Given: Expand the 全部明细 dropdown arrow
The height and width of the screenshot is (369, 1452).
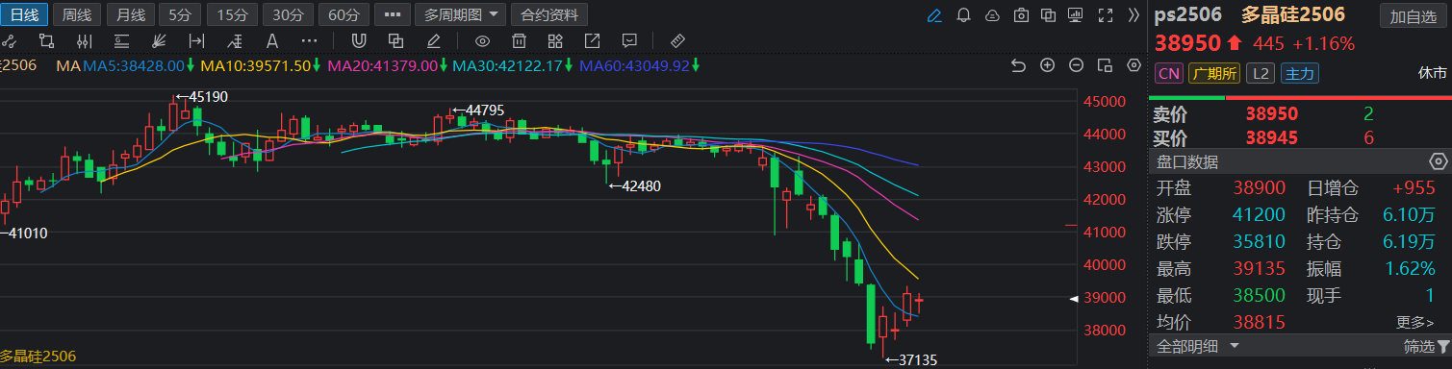Looking at the screenshot, I should click(x=1235, y=345).
